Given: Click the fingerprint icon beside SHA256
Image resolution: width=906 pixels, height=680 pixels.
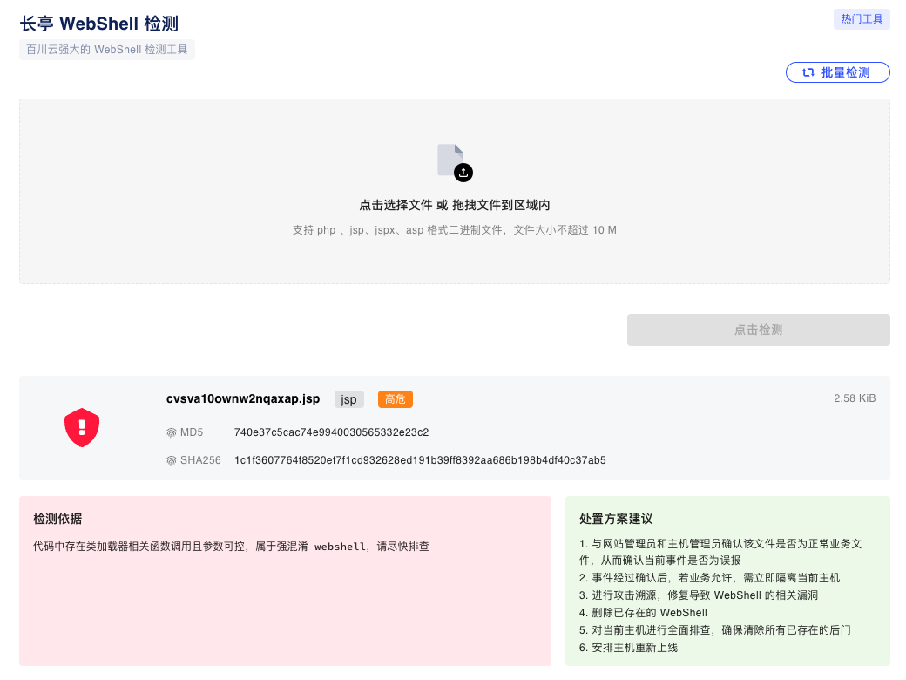Looking at the screenshot, I should (172, 460).
